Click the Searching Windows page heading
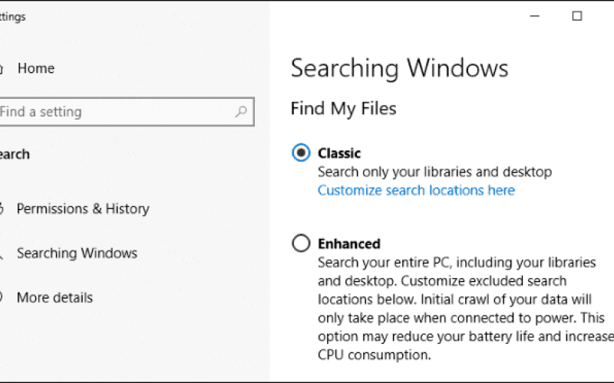Viewport: 614px width, 383px height. (x=399, y=68)
